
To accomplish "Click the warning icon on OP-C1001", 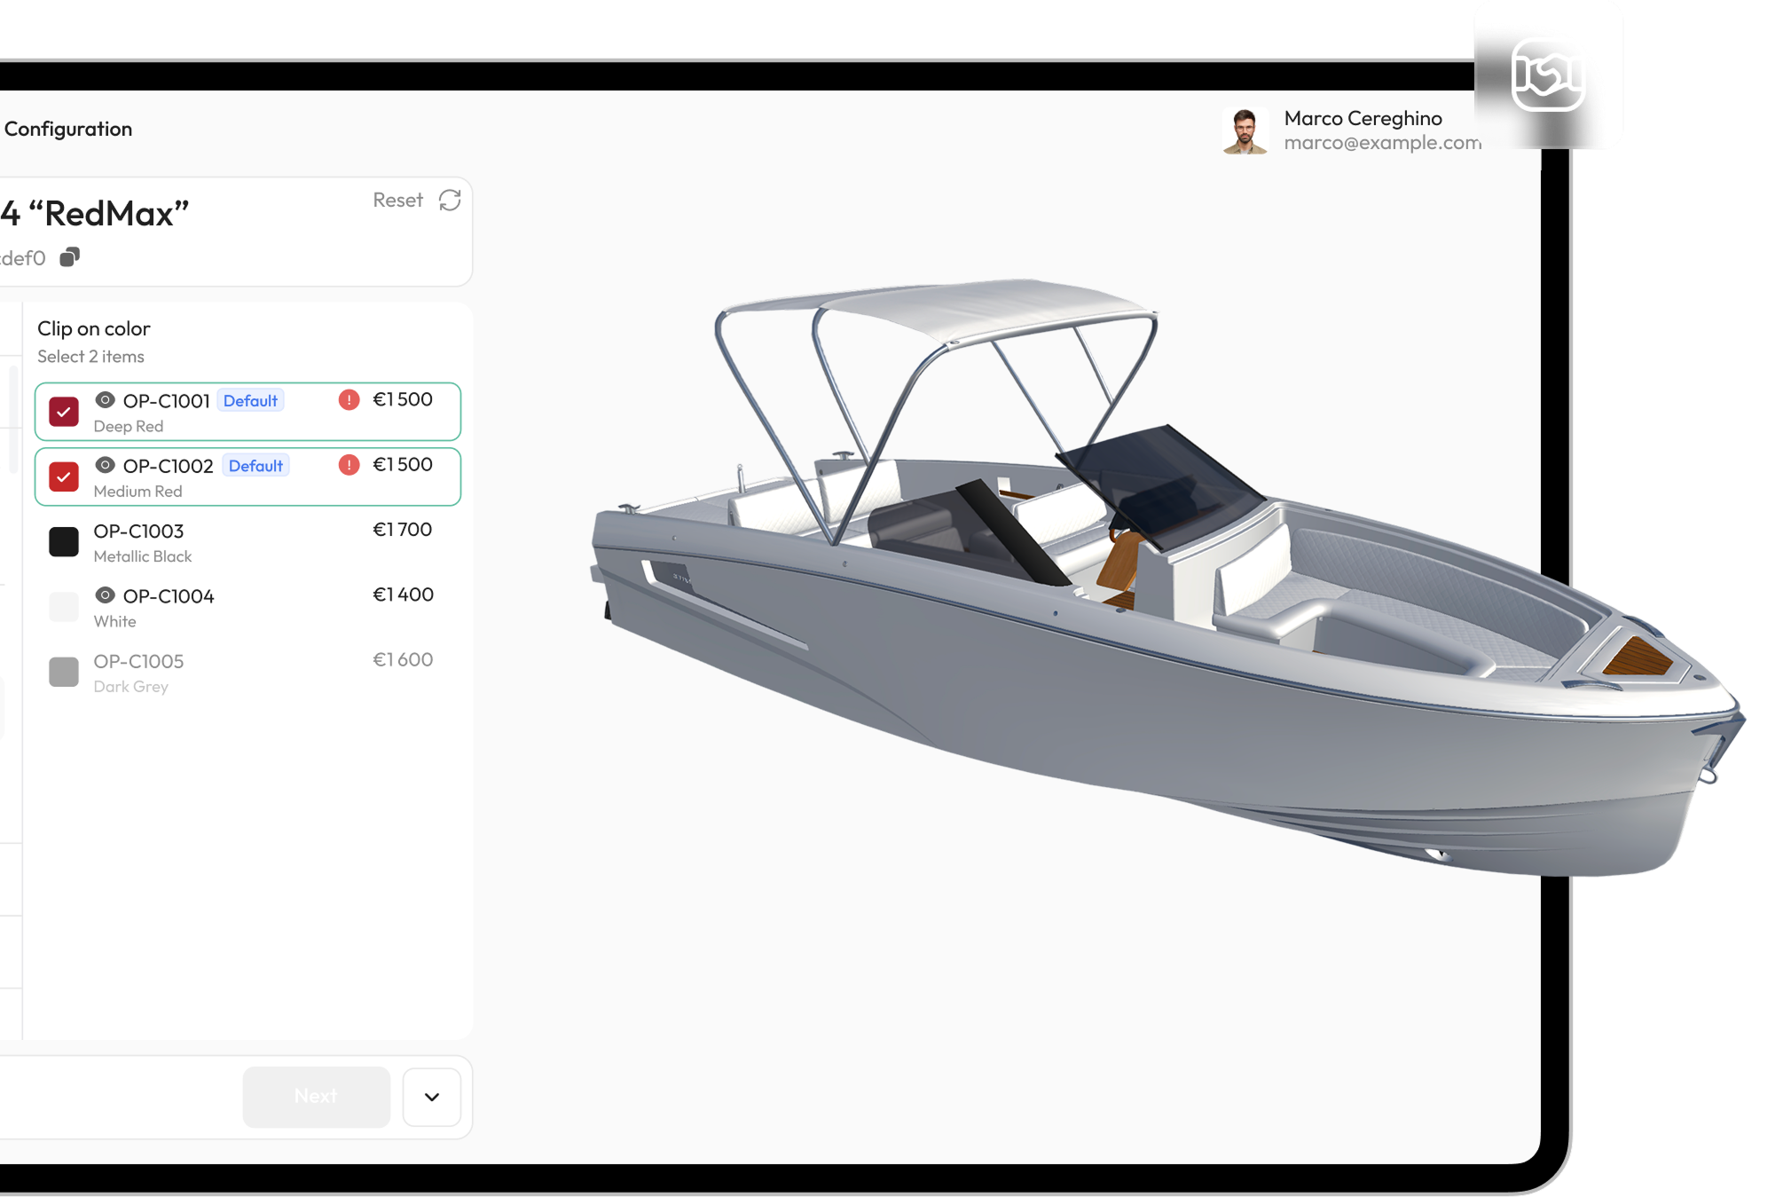I will click(350, 400).
